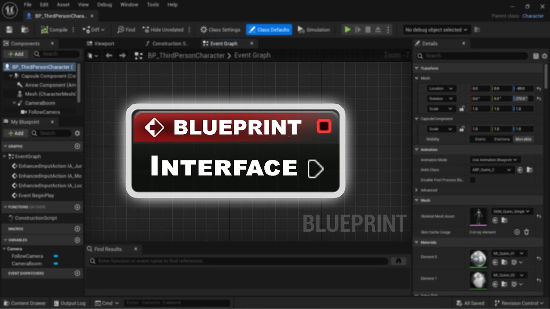
Task: Click the frame skip playback icon
Action: point(358,30)
